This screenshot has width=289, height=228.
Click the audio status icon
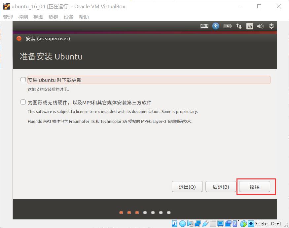coord(190,224)
